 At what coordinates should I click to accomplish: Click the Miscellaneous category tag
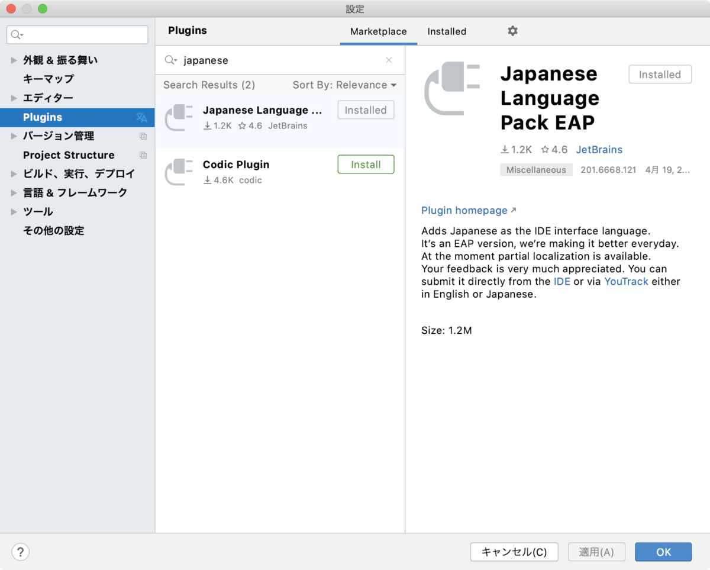[x=536, y=170]
